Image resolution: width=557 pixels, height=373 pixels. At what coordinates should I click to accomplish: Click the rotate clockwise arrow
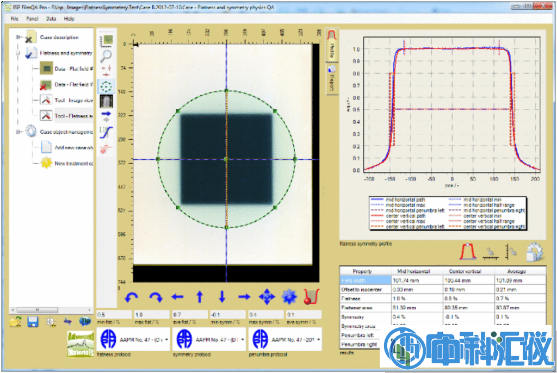tap(155, 297)
